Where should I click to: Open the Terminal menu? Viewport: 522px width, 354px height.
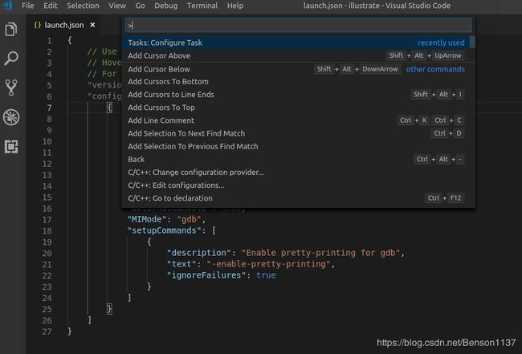point(202,6)
